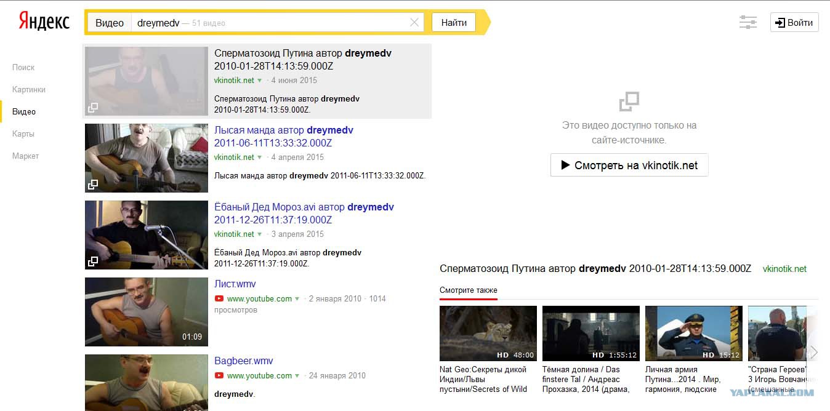Open the Личная армия Путина saluting officer thumbnail

[x=694, y=333]
